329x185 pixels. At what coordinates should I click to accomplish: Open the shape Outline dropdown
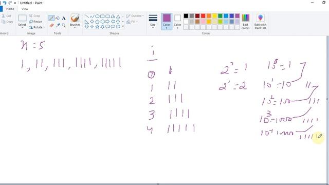[135, 16]
